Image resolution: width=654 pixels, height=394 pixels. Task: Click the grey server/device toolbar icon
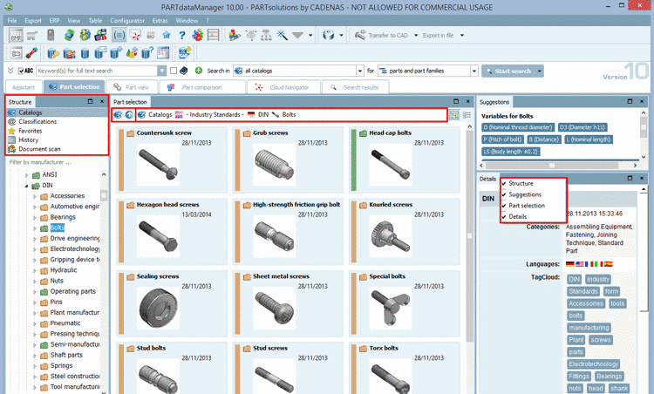(51, 36)
